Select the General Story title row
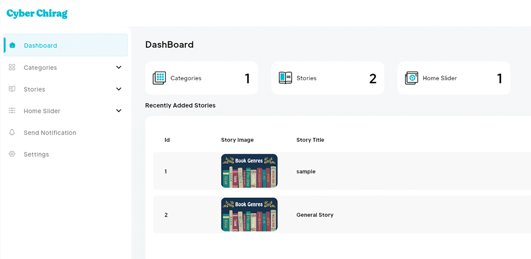This screenshot has width=531, height=259. 342,214
